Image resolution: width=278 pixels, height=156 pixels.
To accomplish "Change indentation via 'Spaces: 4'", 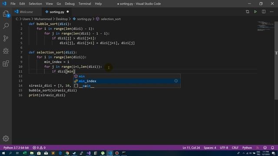I will [210, 148].
